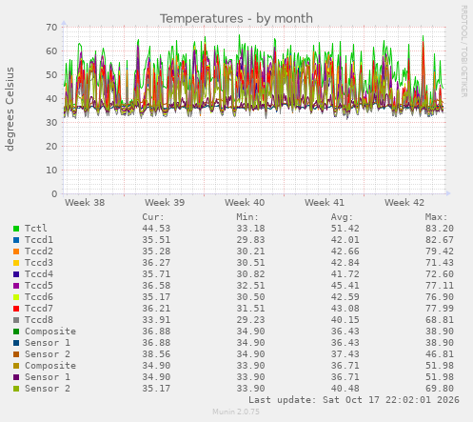
Task: Click the 'Last update' timestamp text
Action: tap(354, 400)
